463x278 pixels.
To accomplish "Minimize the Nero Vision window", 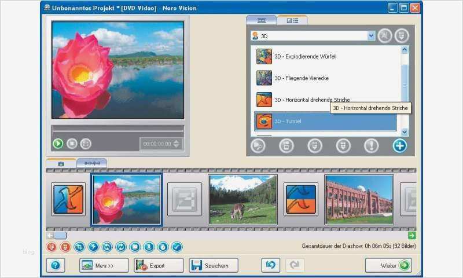I will point(393,8).
